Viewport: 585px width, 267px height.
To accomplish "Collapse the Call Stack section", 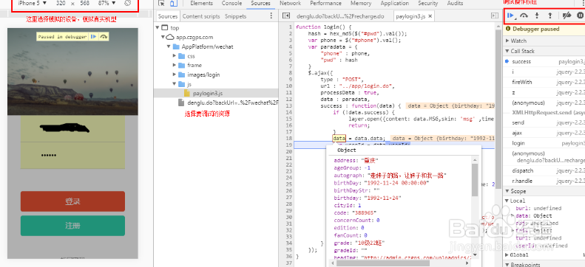I will 508,51.
